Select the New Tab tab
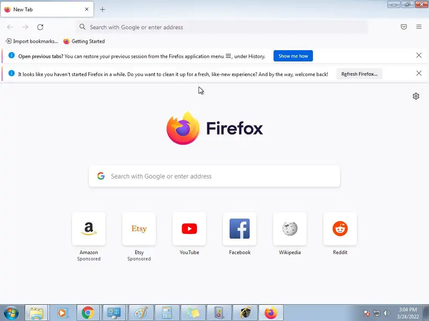Screen dimensions: 429x321 coord(47,9)
